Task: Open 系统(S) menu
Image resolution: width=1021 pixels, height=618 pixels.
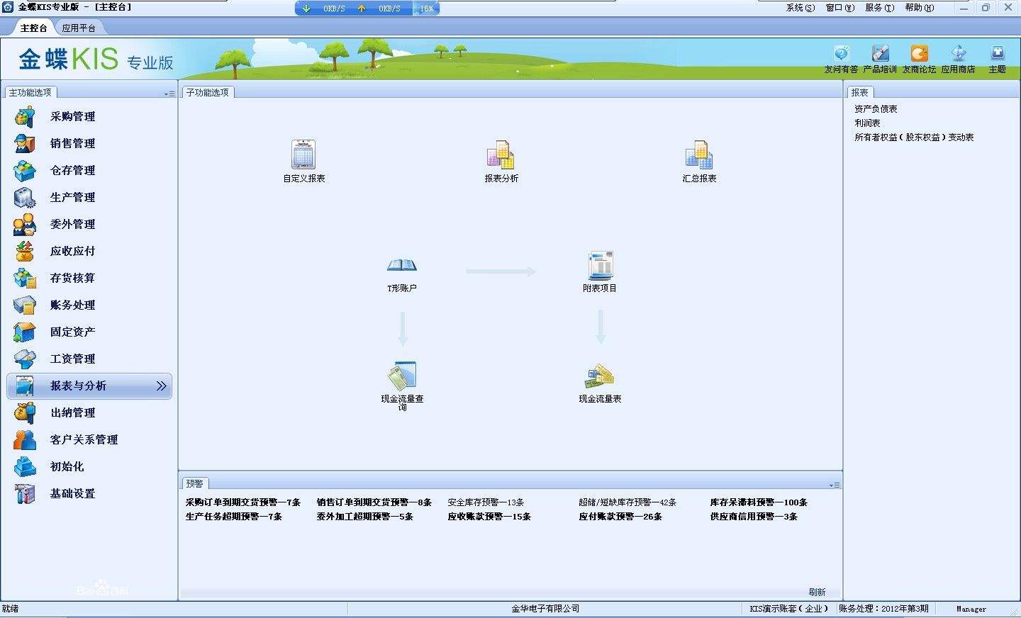Action: 800,8
